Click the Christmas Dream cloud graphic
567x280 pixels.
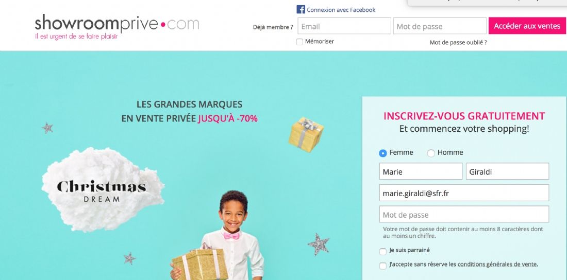point(103,189)
